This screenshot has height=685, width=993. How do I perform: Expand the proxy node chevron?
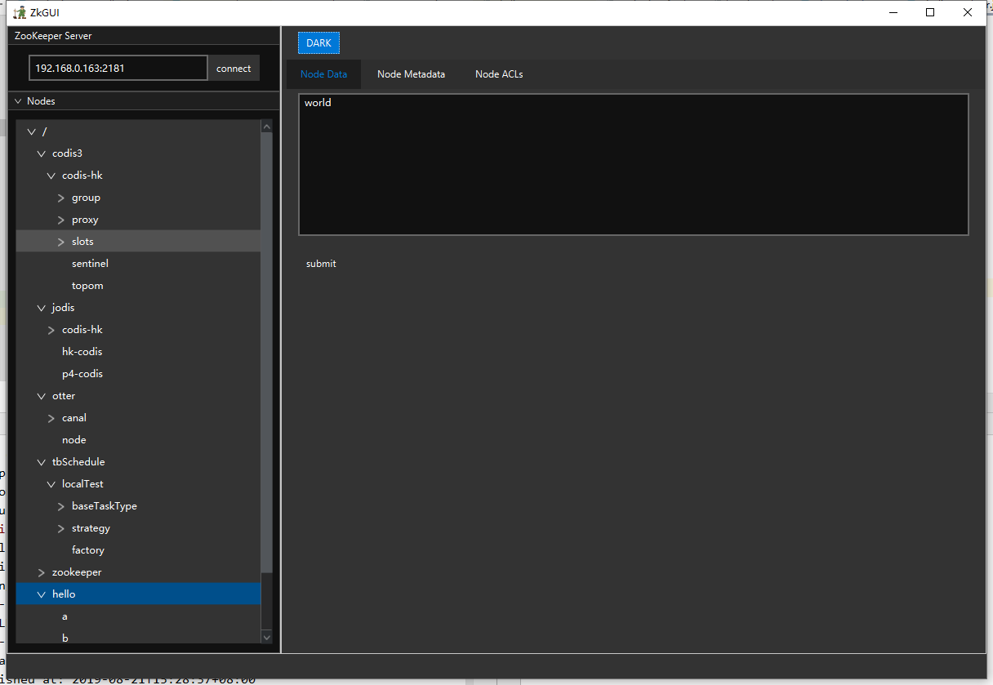click(61, 220)
